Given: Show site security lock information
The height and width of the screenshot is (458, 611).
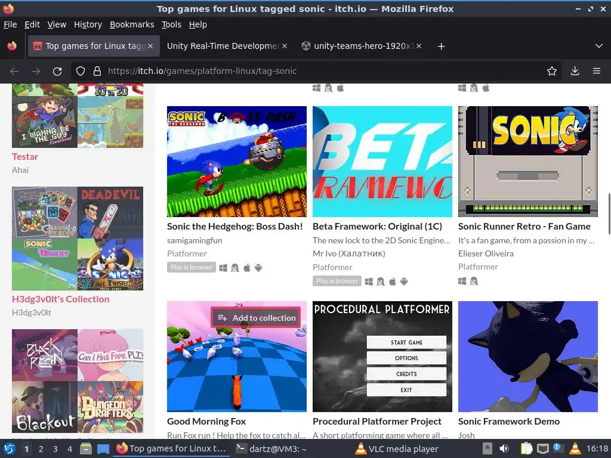Looking at the screenshot, I should (x=97, y=72).
